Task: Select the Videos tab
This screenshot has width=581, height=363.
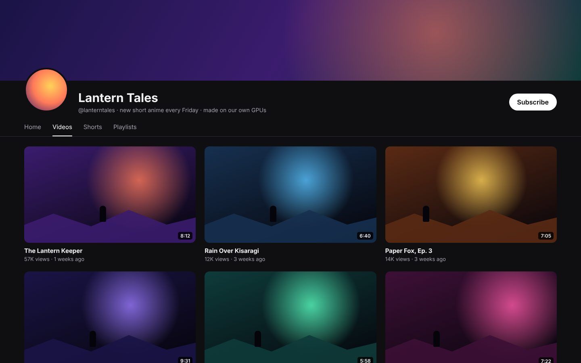Action: pos(62,127)
